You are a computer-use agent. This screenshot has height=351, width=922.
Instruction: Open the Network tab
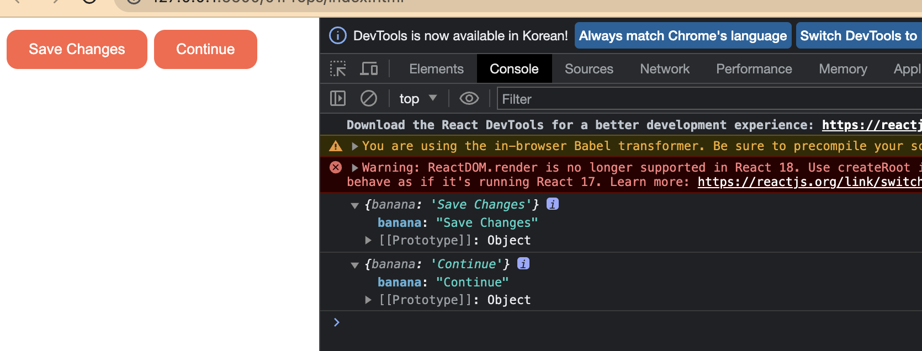pos(665,69)
